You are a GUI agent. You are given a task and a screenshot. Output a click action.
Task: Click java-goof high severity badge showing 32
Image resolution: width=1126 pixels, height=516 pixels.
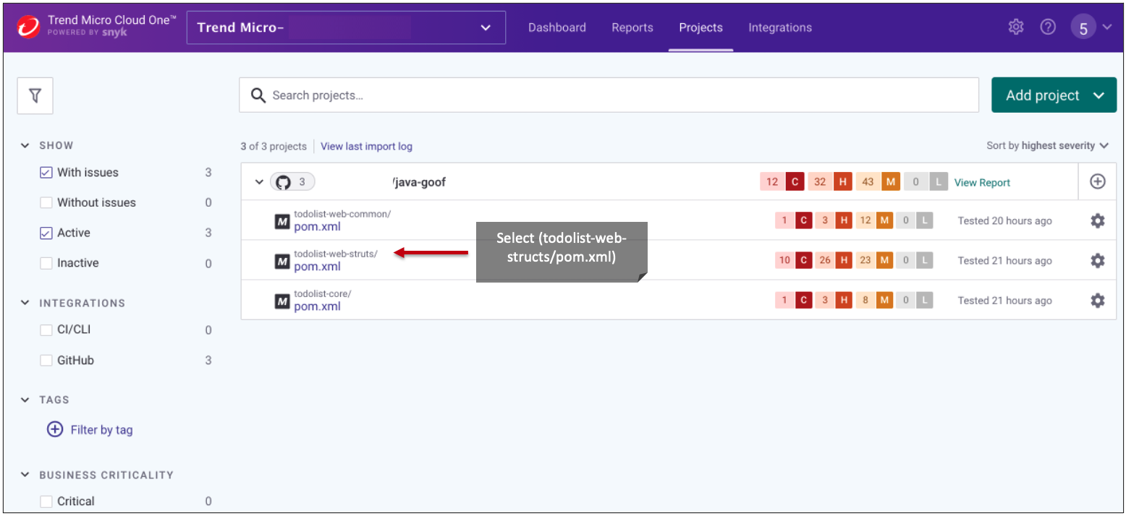(830, 182)
